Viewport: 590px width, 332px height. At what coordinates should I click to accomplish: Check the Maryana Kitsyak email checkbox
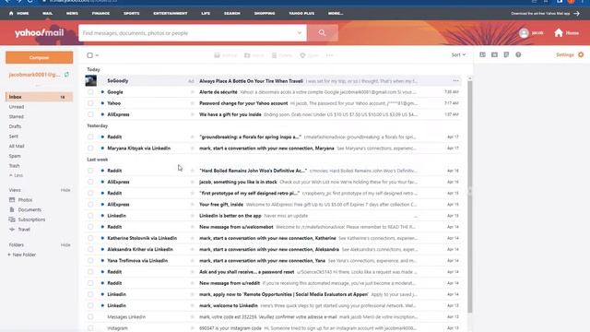pos(90,148)
